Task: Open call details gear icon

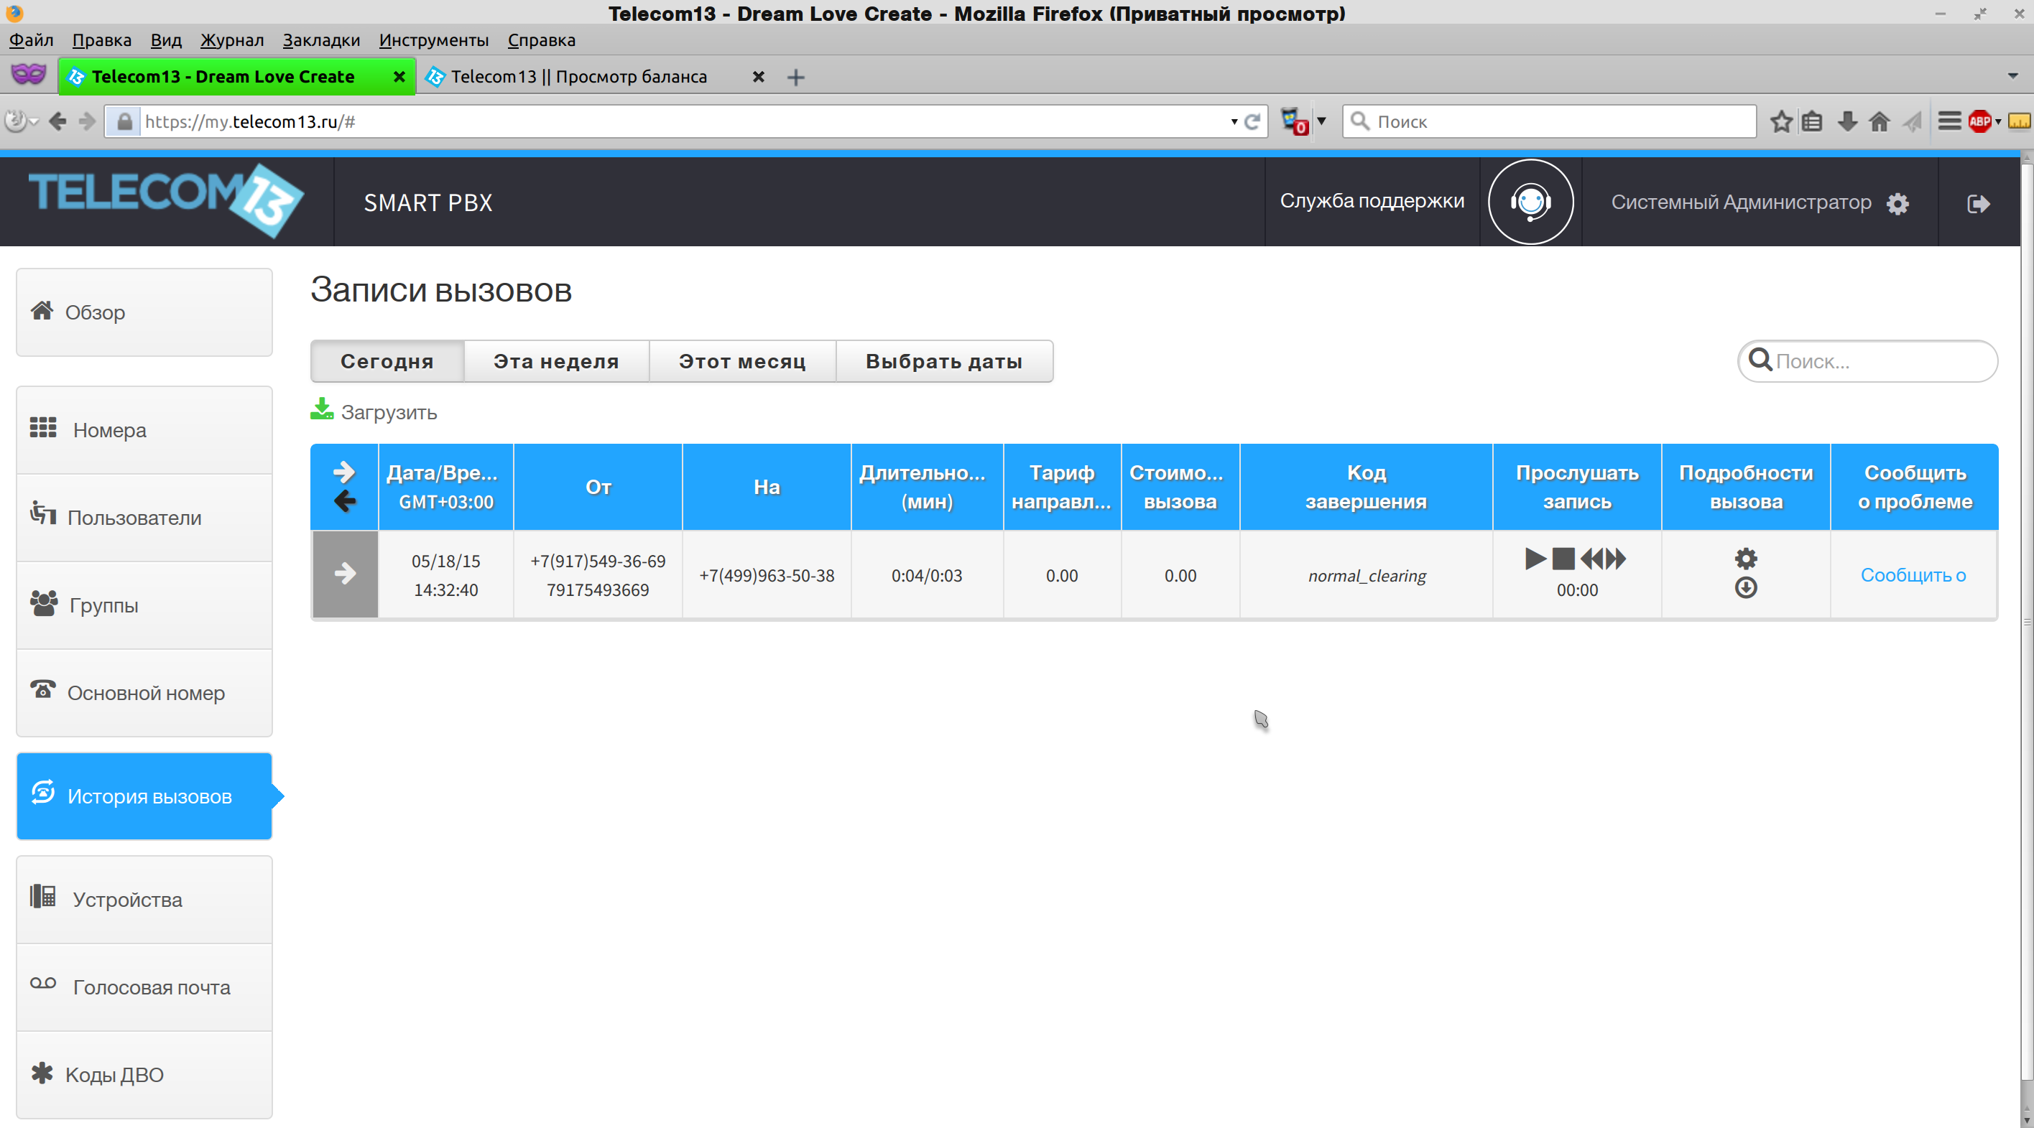Action: coord(1746,559)
